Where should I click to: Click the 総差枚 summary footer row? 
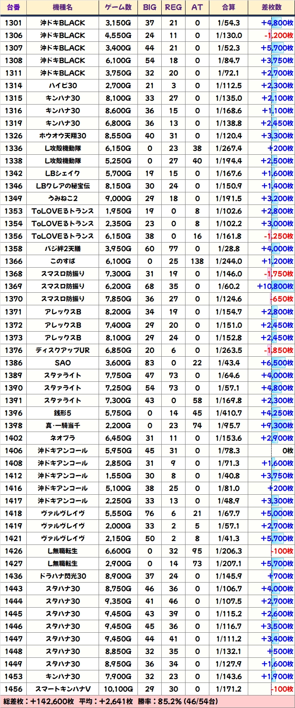(147, 701)
